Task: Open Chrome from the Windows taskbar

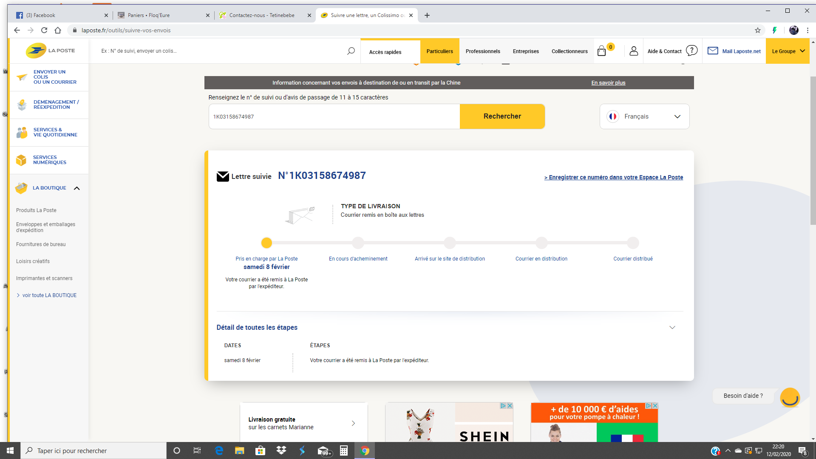Action: (365, 450)
